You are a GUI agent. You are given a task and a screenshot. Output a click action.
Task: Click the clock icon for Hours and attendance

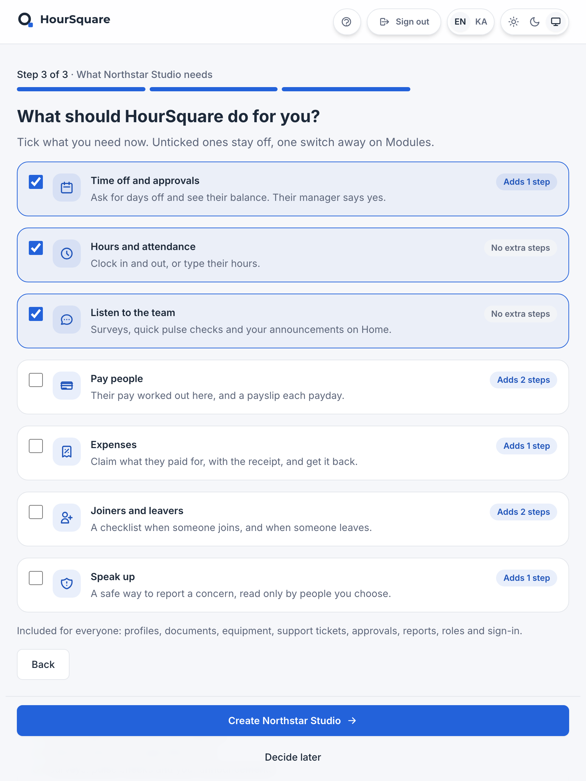tap(67, 254)
